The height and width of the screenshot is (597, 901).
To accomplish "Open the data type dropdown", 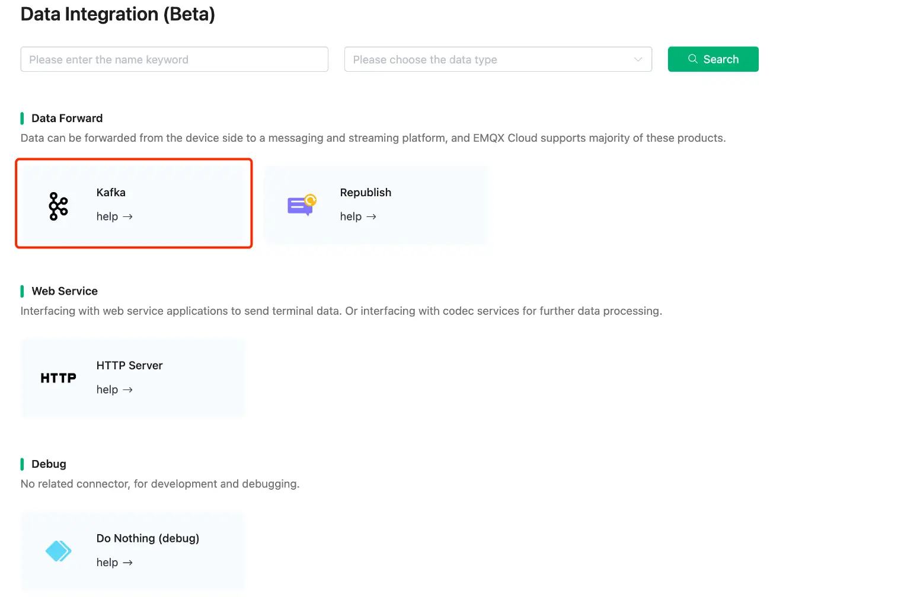I will pos(498,59).
